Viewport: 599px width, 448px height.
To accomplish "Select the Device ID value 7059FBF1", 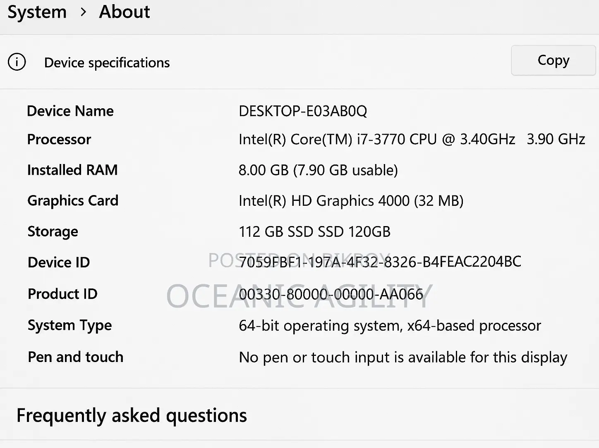I will (x=380, y=262).
